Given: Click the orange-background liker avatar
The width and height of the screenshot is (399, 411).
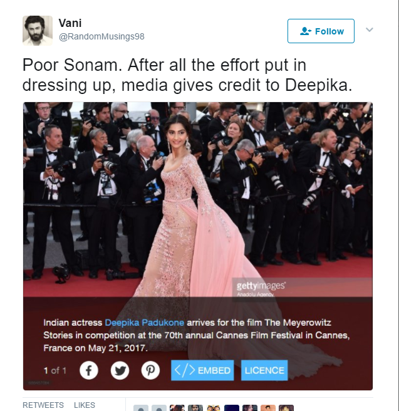Looking at the screenshot, I should click(268, 408).
